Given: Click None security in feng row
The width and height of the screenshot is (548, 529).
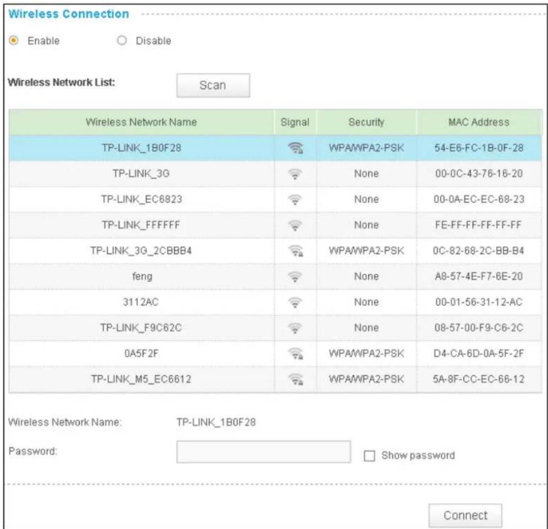Looking at the screenshot, I should point(366,276).
